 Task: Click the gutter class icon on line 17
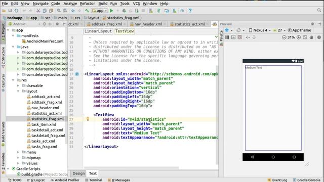coord(77,74)
